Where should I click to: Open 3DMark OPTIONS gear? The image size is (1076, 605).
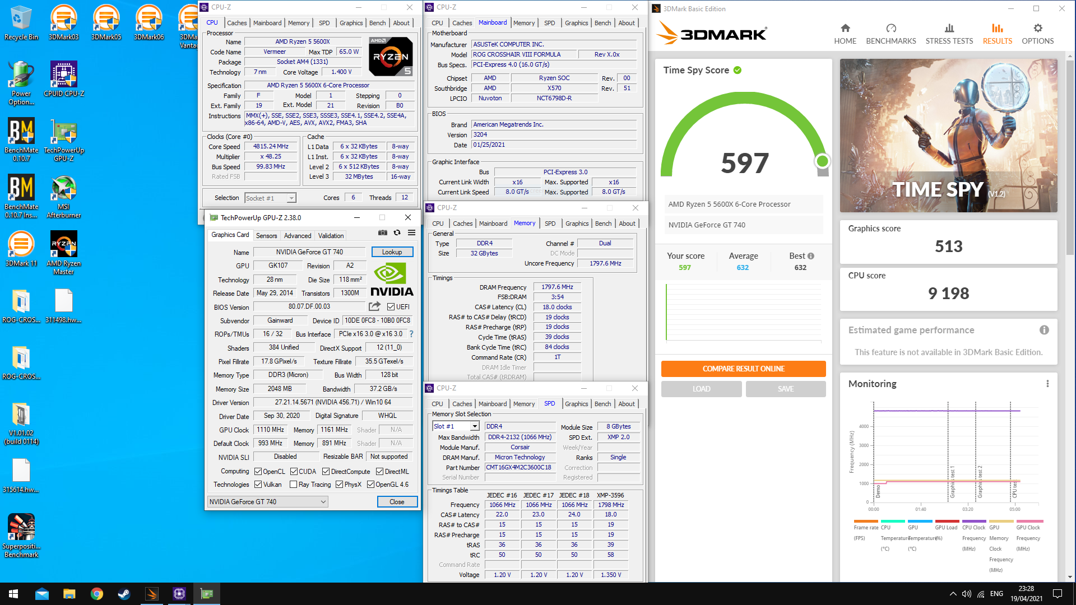click(x=1038, y=34)
